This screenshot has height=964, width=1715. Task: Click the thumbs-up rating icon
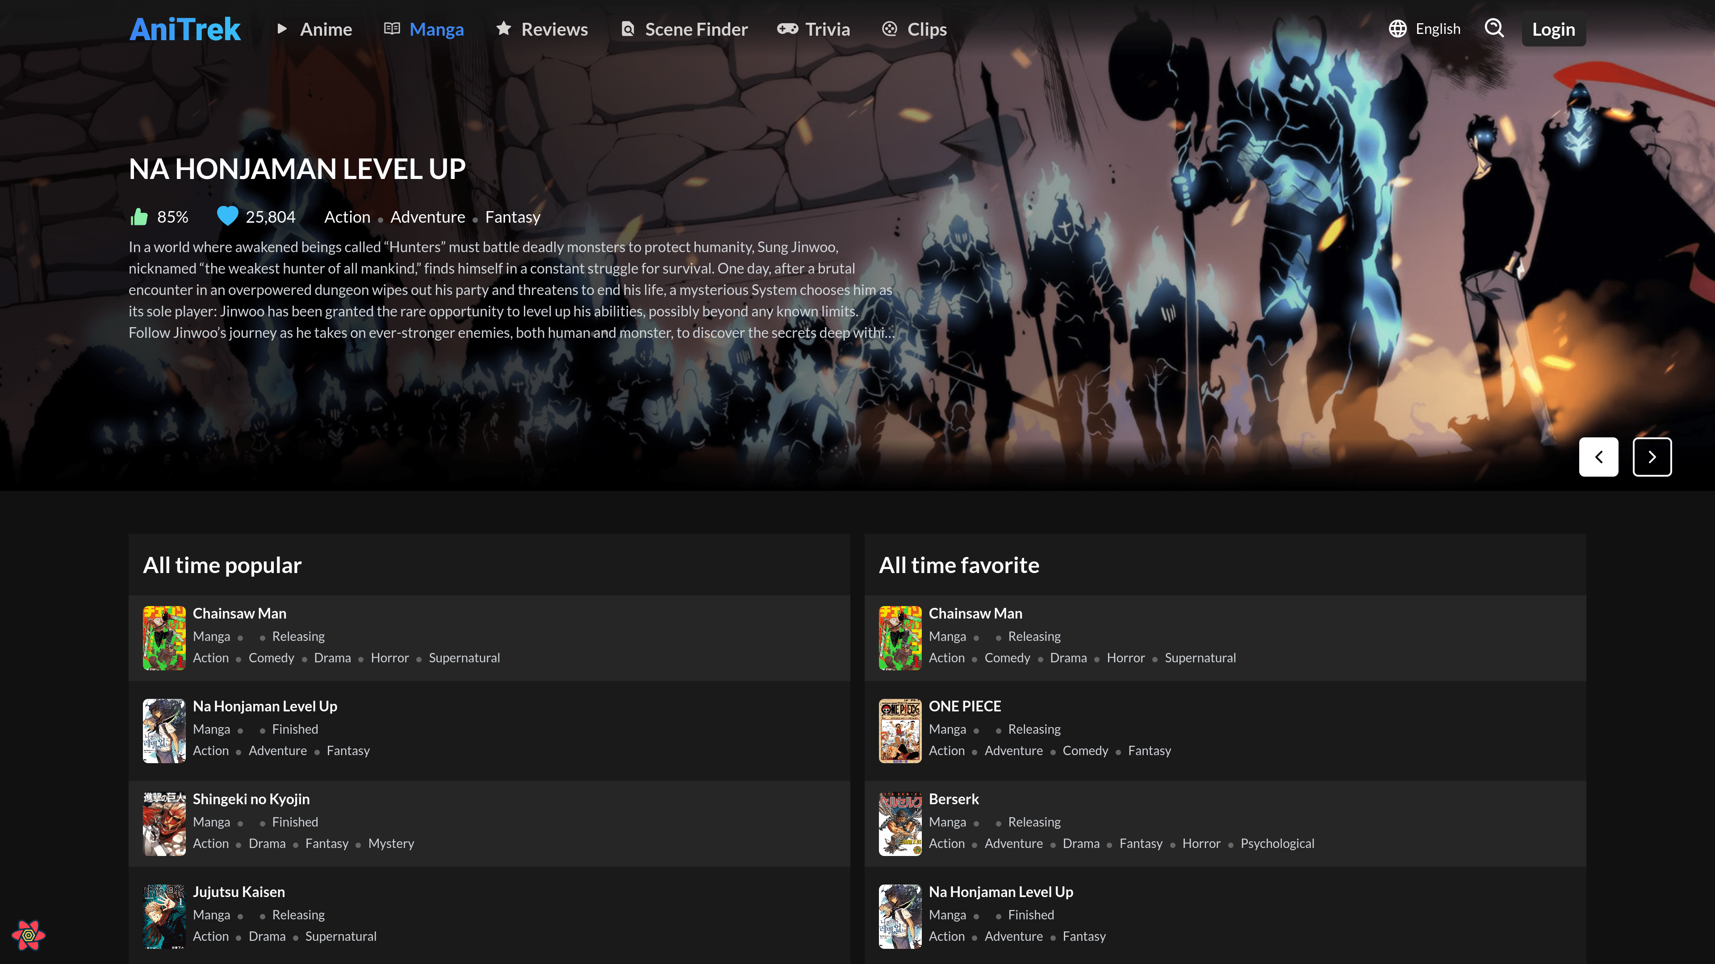pos(139,217)
